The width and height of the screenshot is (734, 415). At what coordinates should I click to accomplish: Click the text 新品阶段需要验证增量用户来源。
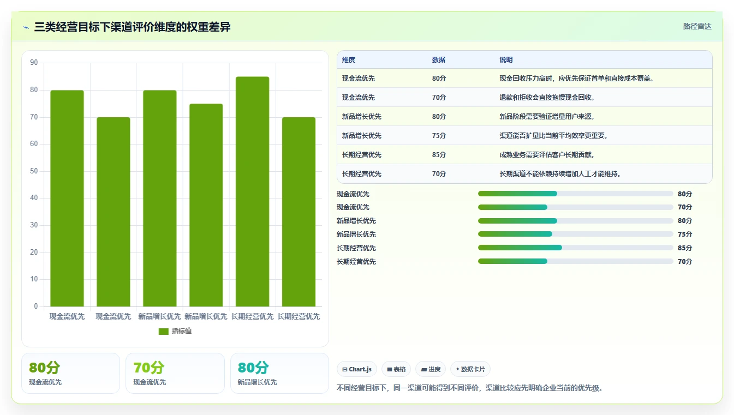547,117
